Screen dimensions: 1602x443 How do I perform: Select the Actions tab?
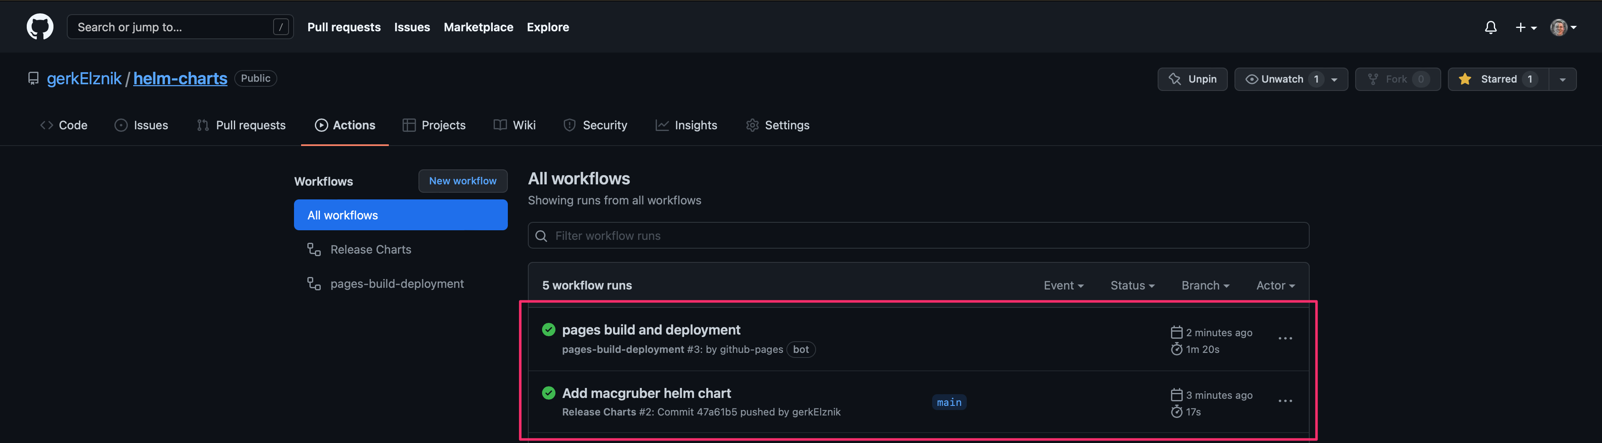point(345,125)
